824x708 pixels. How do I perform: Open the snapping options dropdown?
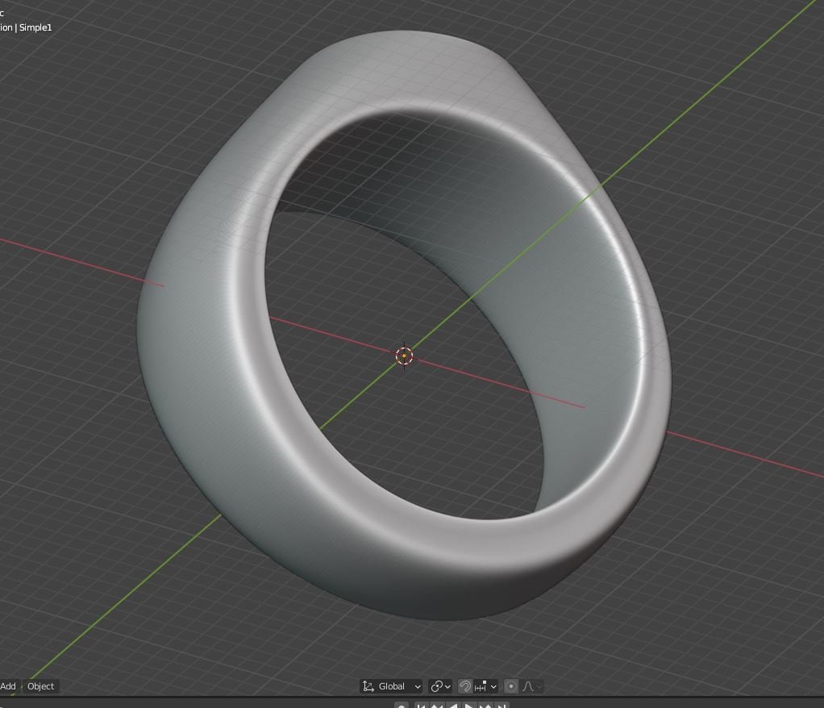click(x=485, y=686)
